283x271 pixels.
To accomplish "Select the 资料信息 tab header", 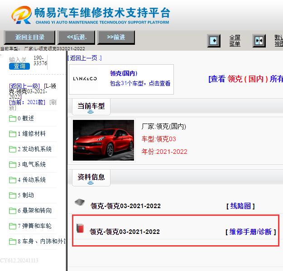I will click(91, 177).
